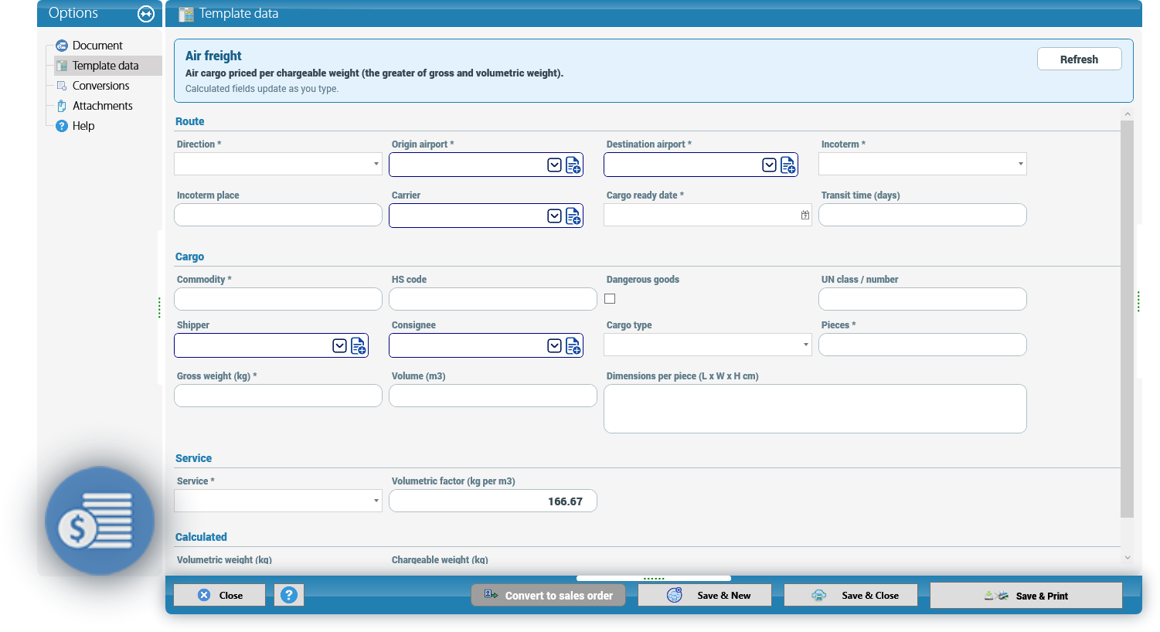This screenshot has height=632, width=1160.
Task: Add new Carrier record icon
Action: 573,216
